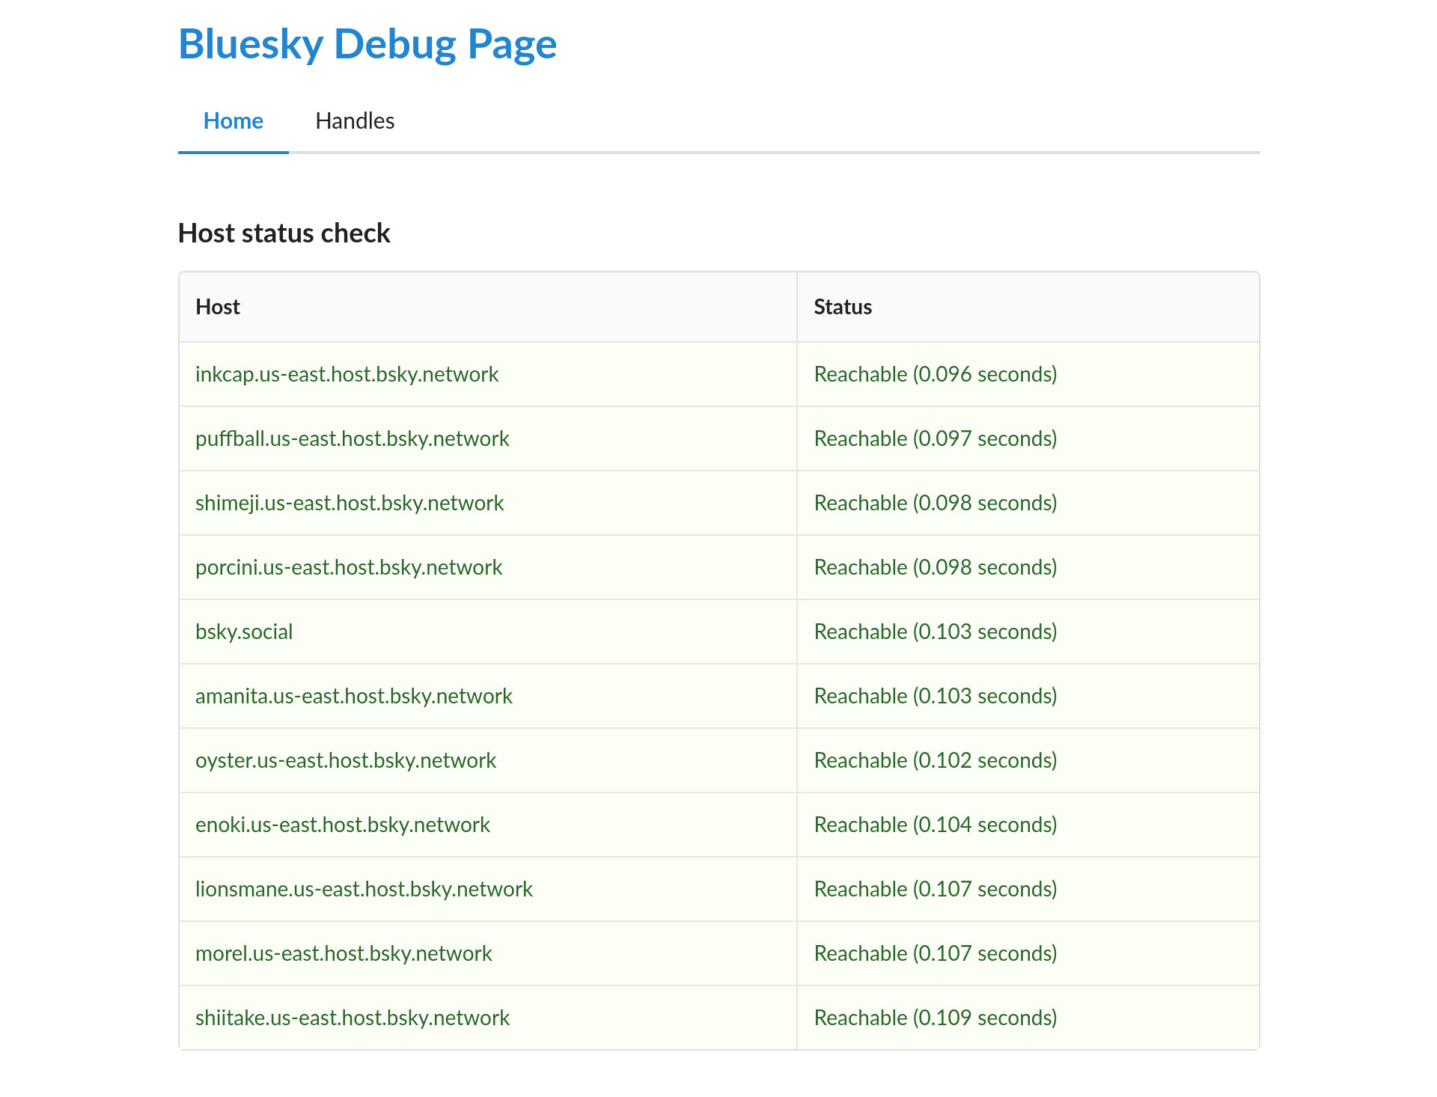Select puffball.us-east.host.bsky.network host cell
The height and width of the screenshot is (1097, 1437).
pyautogui.click(x=488, y=439)
